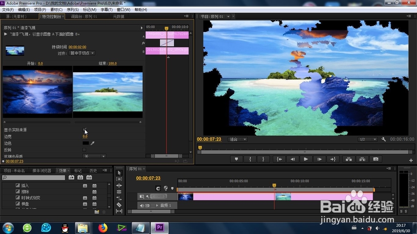417x234 pixels.
Task: Select the 时钟式划变 effect
Action: (31, 198)
